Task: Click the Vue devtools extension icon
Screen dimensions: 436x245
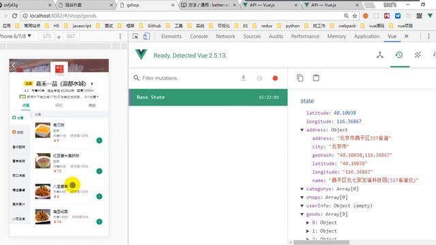Action: click(430, 16)
